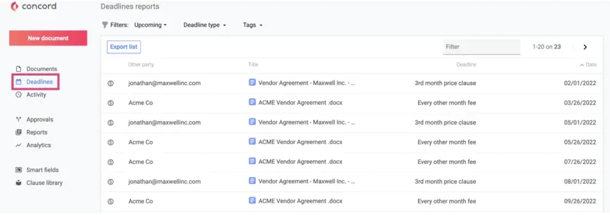This screenshot has width=610, height=215.
Task: Click document icon of 08/01/2022 Vendor Agreement
Action: tap(252, 181)
